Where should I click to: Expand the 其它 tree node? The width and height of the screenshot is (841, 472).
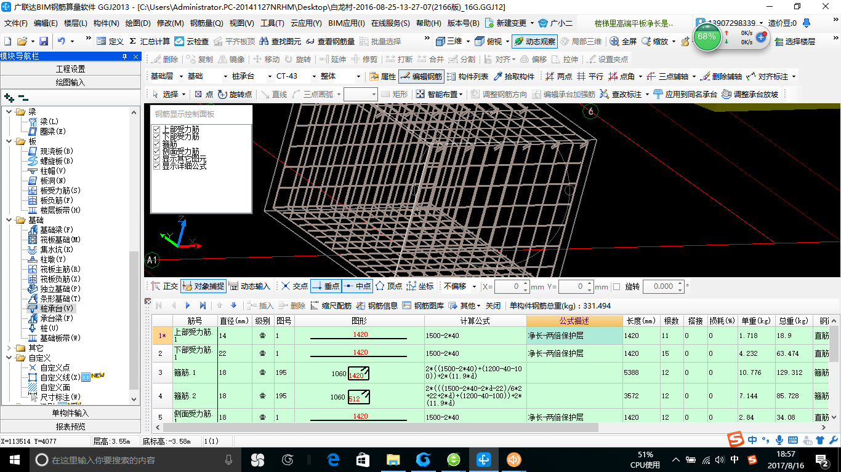(9, 348)
